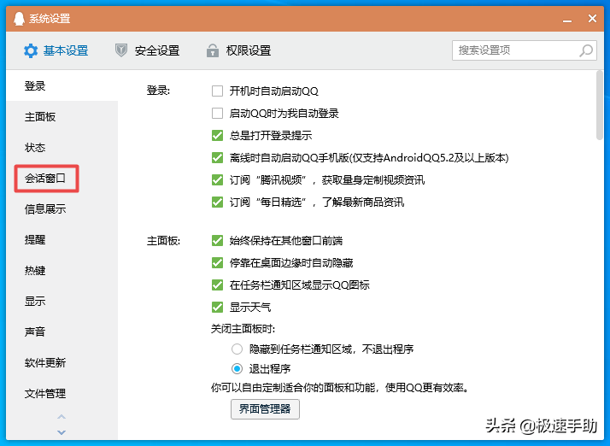The height and width of the screenshot is (446, 610).
Task: Uncheck 订阅“腾讯视频” checkbox
Action: tap(217, 179)
